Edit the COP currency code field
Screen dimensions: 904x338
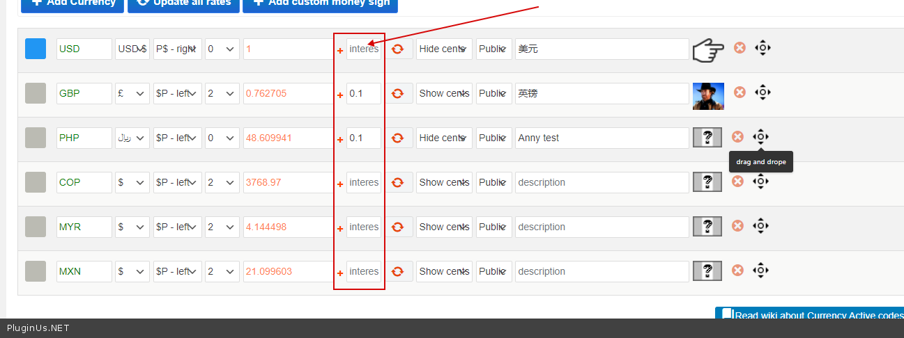pos(84,182)
